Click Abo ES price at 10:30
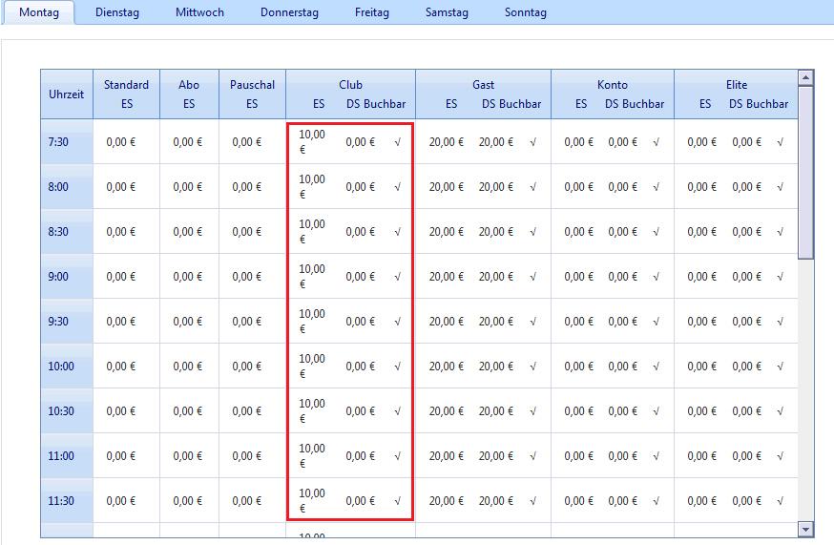The height and width of the screenshot is (545, 834). coord(187,410)
